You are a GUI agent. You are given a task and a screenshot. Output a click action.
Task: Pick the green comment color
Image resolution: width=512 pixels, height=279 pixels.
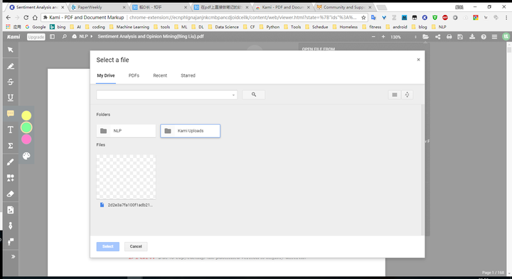click(26, 127)
